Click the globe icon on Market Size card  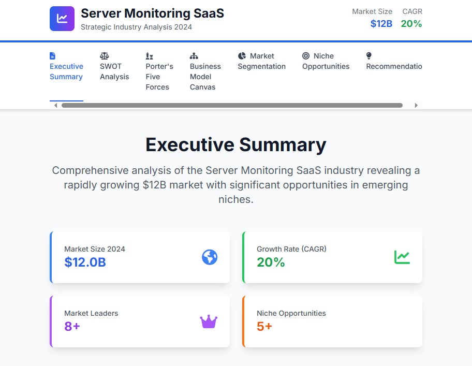tap(210, 257)
